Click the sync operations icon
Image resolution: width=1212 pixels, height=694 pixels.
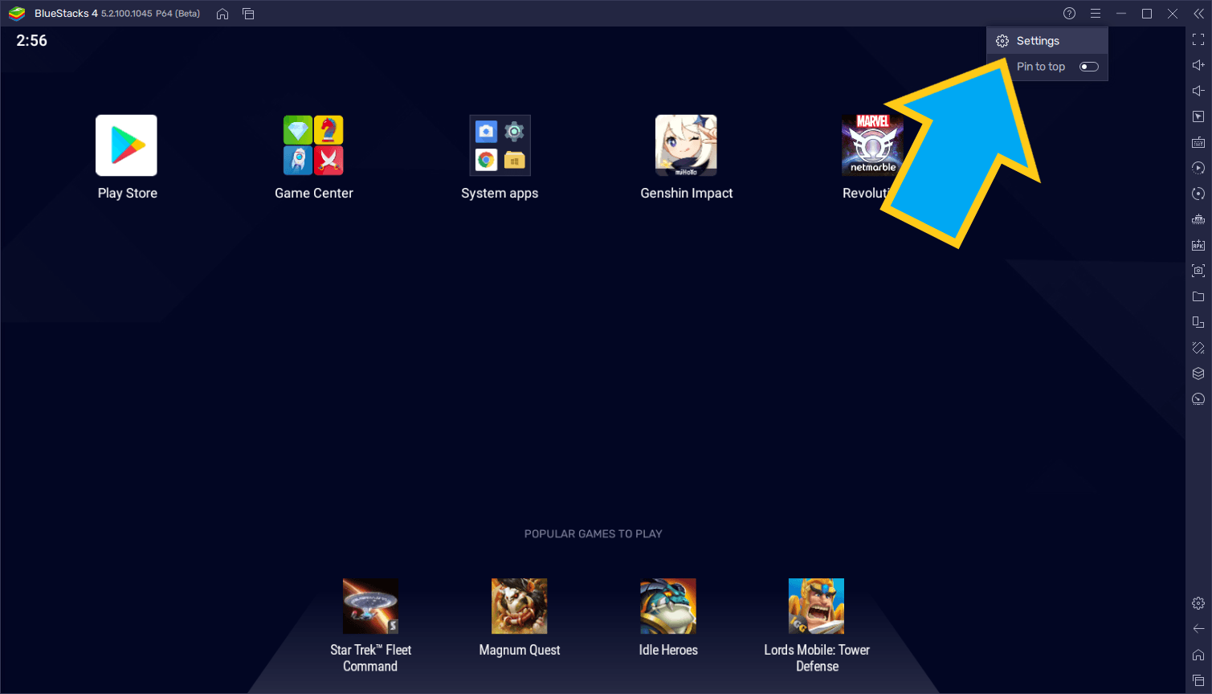1198,194
